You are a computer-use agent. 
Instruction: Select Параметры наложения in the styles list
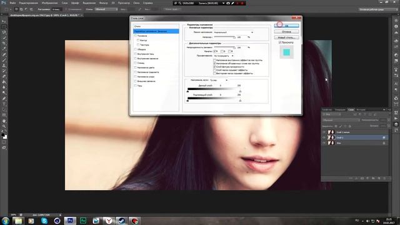156,31
